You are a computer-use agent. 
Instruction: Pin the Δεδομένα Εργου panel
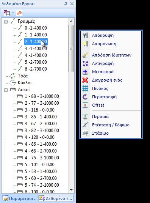point(66,4)
